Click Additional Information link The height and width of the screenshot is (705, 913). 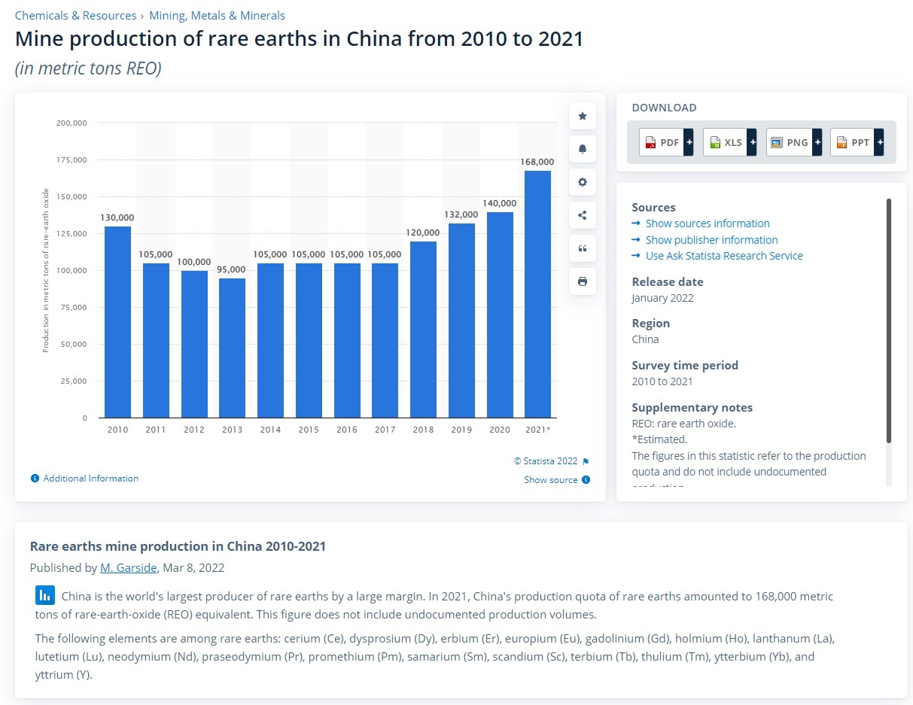click(x=91, y=479)
